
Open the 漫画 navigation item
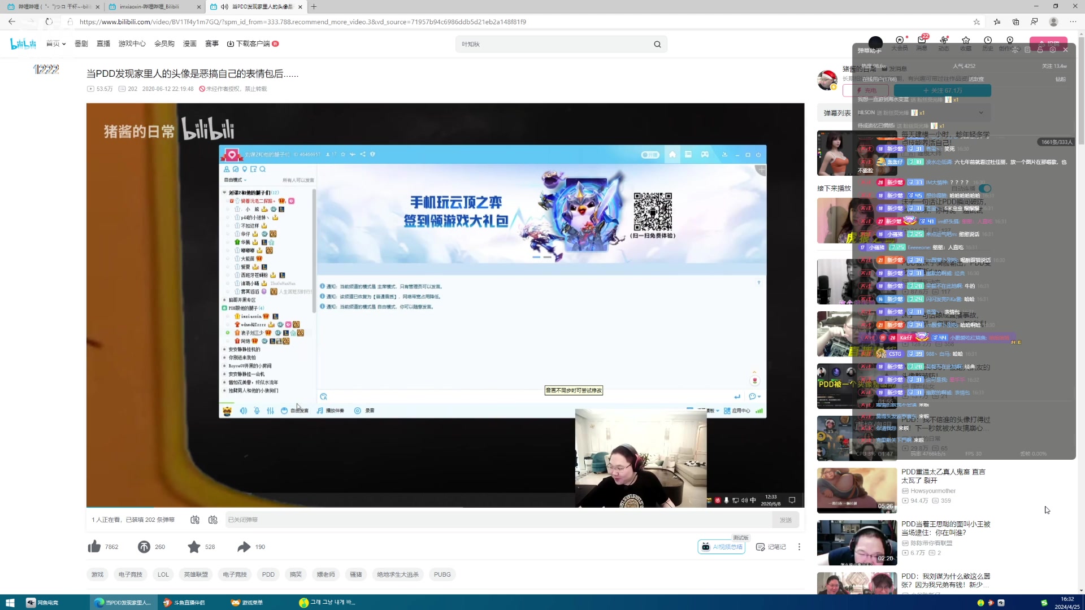point(190,43)
